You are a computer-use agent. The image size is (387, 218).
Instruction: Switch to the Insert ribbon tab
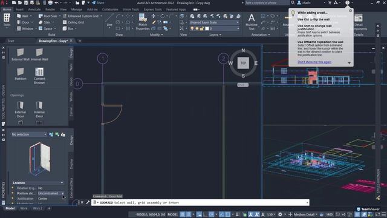(x=20, y=10)
